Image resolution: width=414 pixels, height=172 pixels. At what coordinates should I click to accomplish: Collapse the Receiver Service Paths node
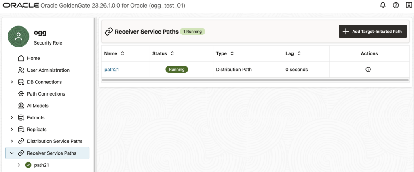(x=12, y=153)
